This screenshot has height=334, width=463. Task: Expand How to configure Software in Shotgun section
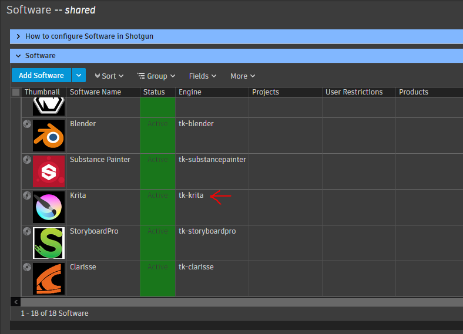(18, 36)
